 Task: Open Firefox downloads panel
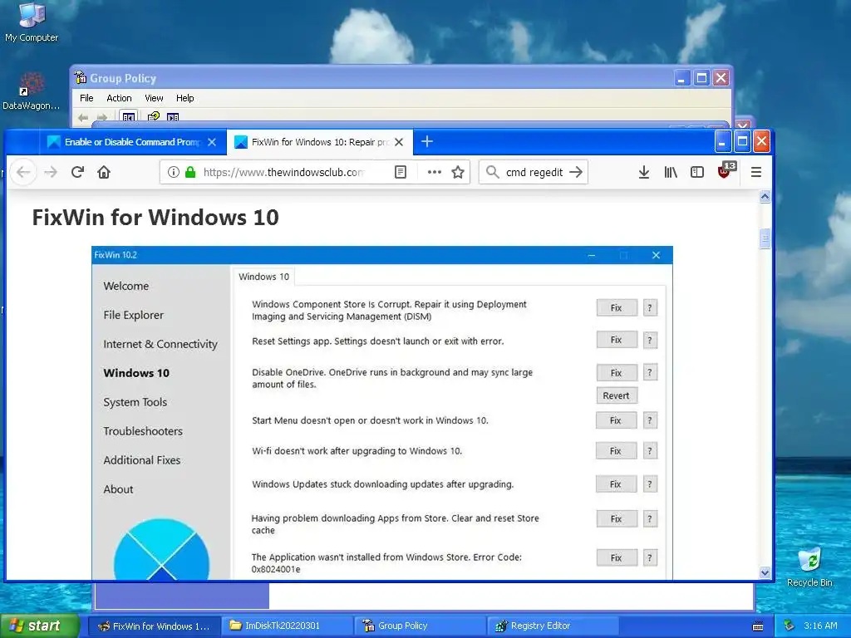coord(644,172)
